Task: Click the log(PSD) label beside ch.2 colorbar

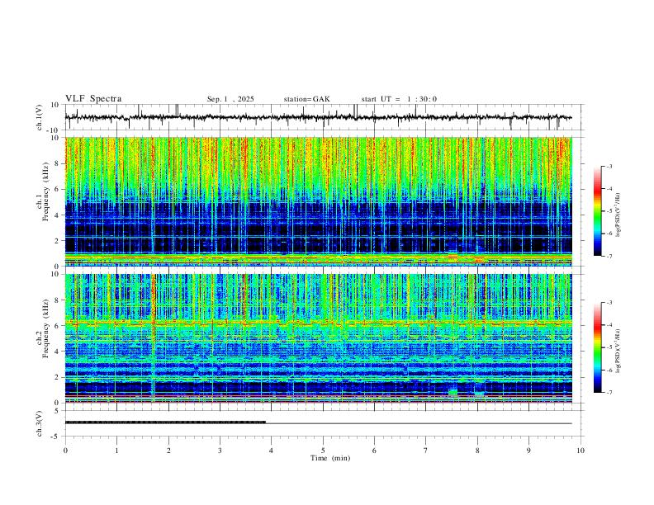Action: 618,351
